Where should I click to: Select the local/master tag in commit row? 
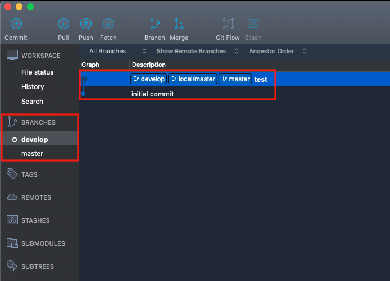point(193,79)
